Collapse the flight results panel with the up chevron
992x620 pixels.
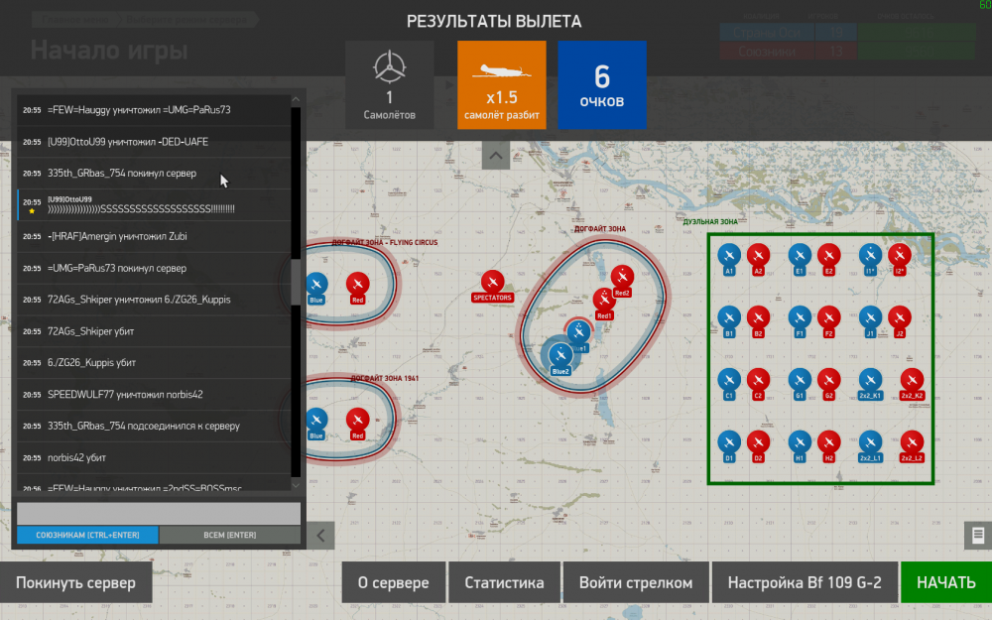pyautogui.click(x=495, y=154)
